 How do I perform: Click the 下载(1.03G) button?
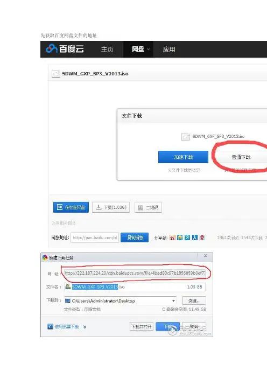tap(111, 207)
